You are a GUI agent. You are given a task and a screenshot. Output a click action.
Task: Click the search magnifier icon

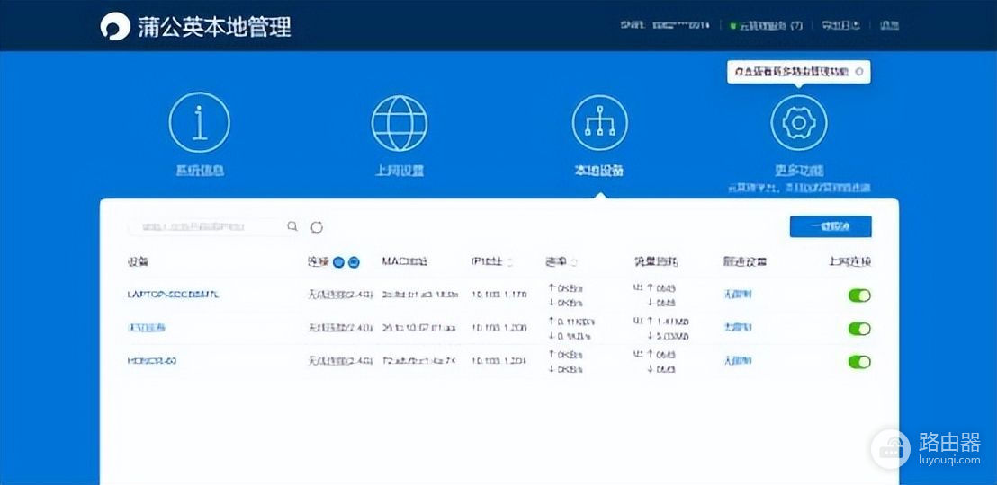[292, 226]
